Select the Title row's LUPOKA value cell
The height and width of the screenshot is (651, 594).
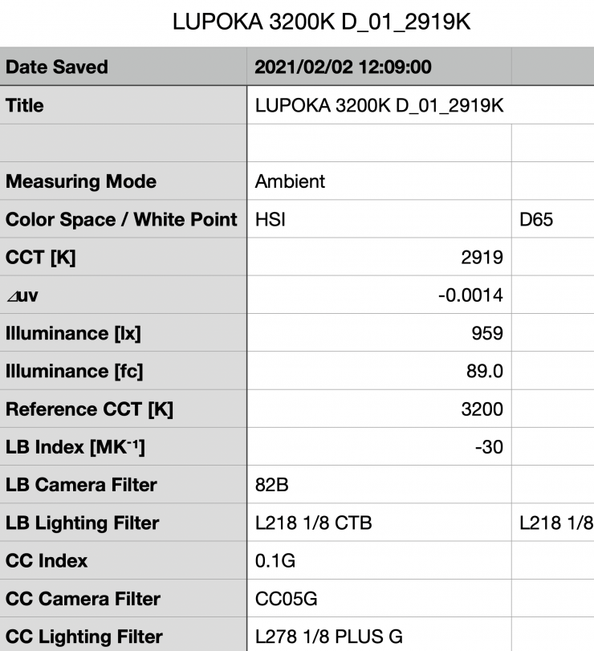(379, 105)
